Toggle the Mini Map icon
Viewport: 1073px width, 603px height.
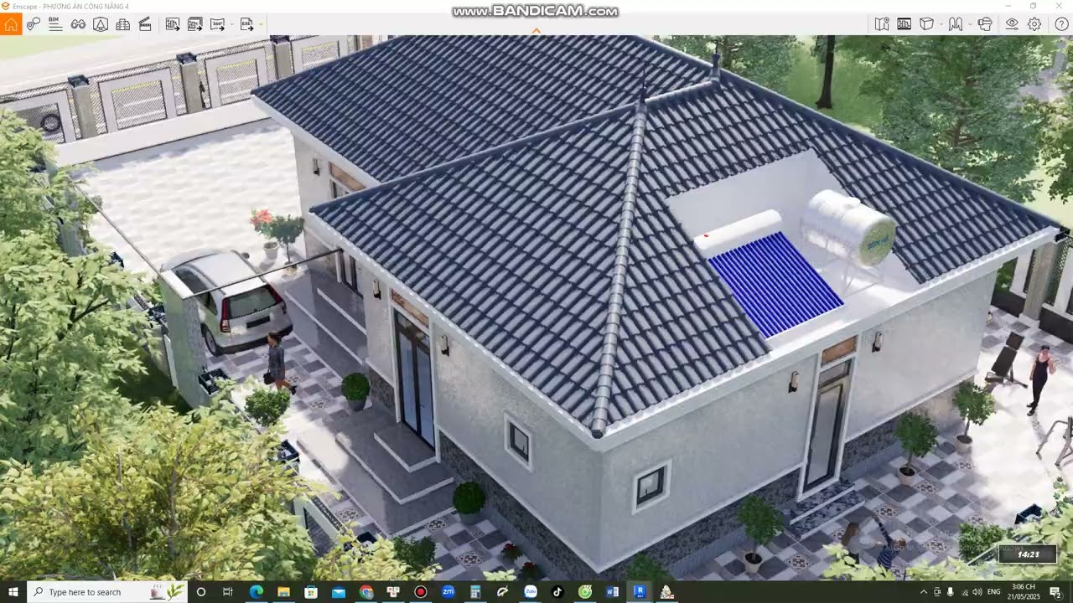(882, 24)
